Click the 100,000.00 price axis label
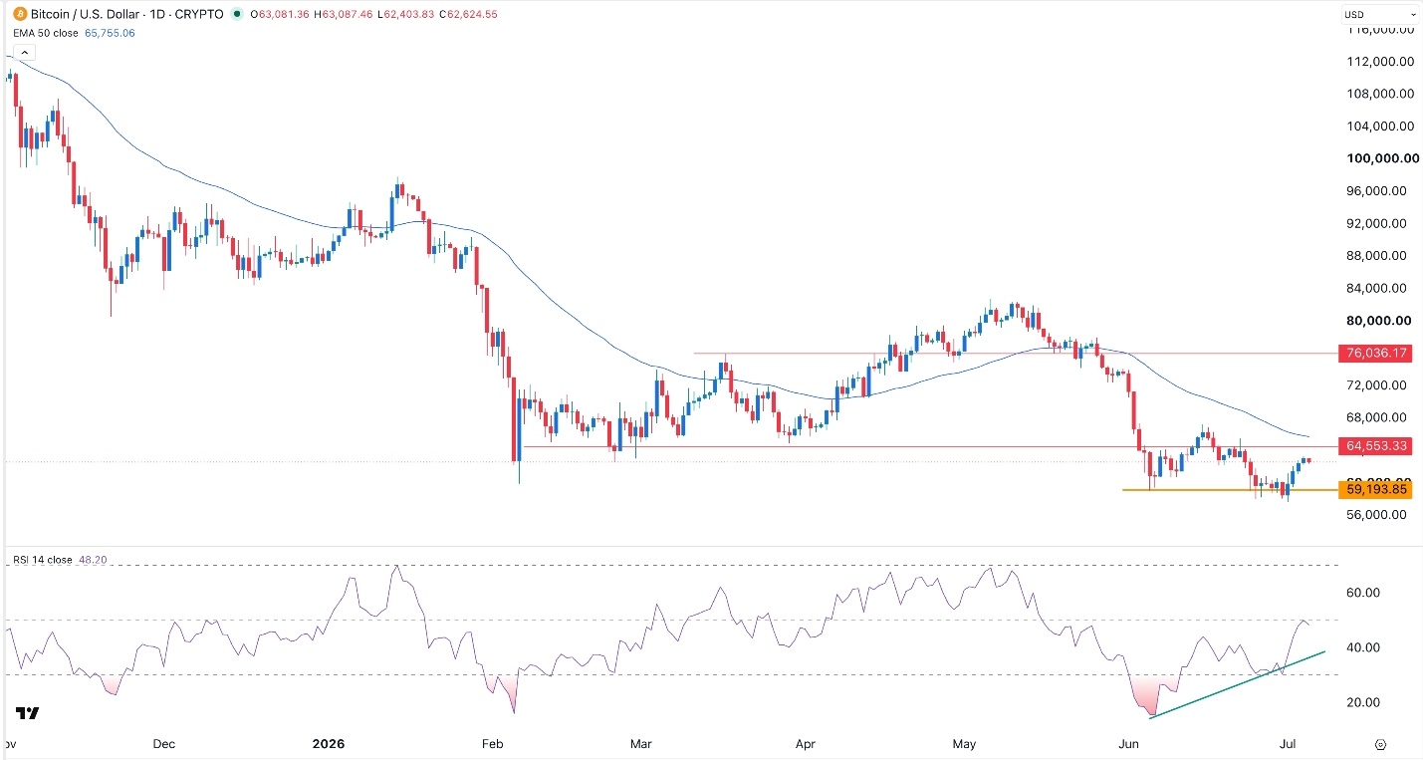 (x=1381, y=158)
